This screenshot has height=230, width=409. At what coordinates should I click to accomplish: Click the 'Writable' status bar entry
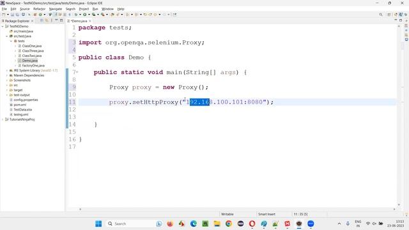(x=228, y=214)
